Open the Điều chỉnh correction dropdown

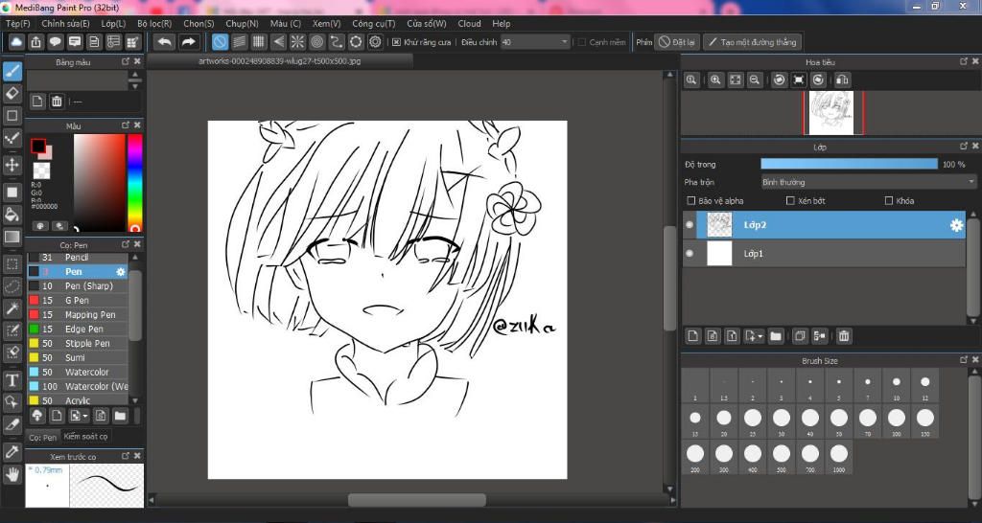tap(535, 42)
